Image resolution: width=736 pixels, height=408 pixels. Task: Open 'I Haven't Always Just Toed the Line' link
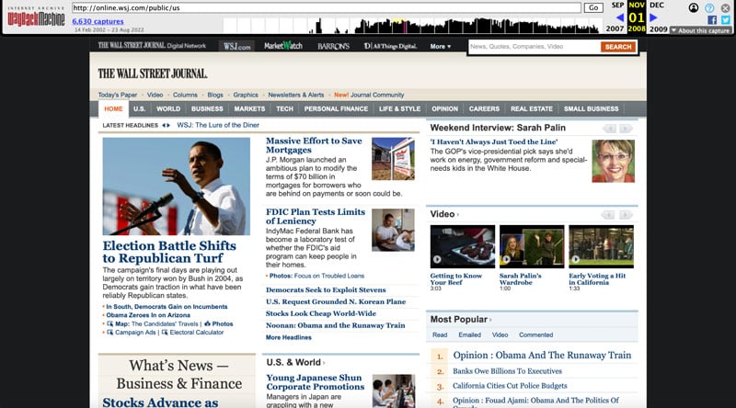pos(494,142)
